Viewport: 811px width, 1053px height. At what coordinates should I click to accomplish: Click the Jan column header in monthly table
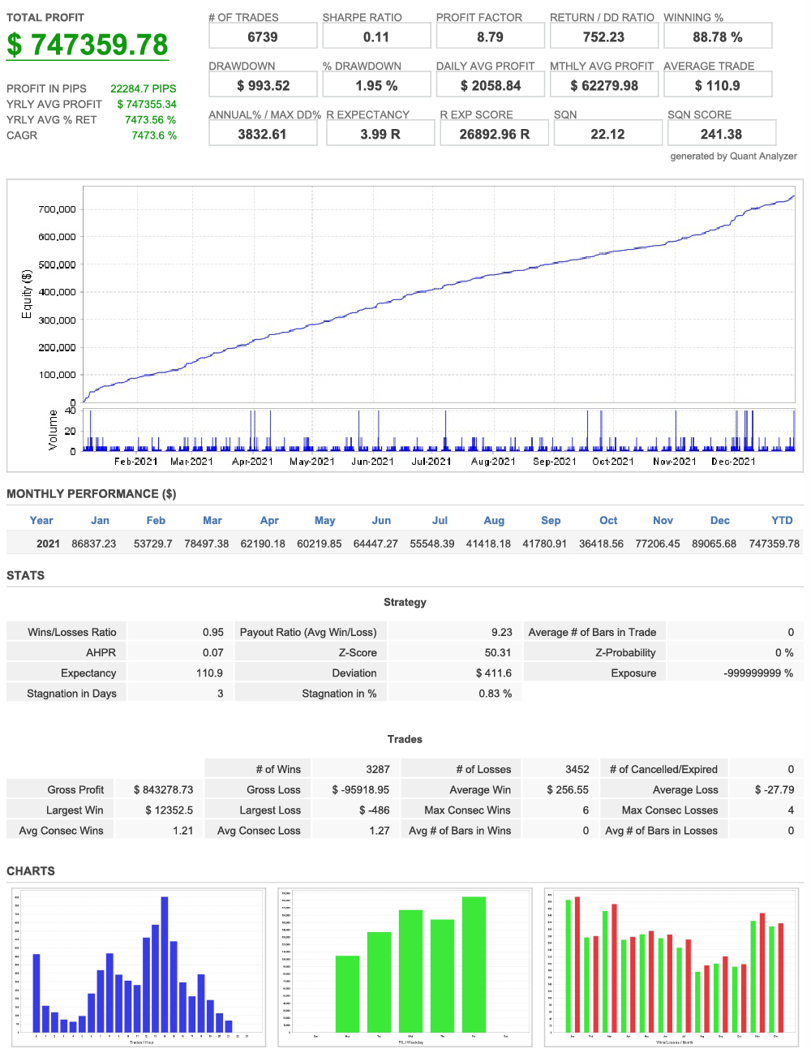click(100, 520)
